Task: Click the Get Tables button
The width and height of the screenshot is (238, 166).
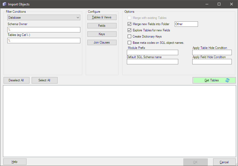Action: point(214,80)
